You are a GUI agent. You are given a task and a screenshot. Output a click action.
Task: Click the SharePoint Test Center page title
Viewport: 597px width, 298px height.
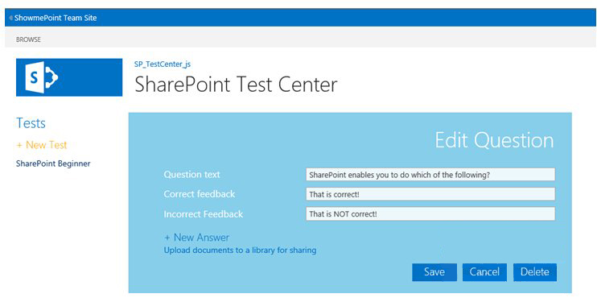click(x=236, y=85)
